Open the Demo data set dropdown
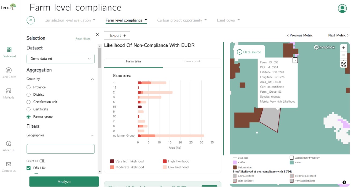 point(60,59)
